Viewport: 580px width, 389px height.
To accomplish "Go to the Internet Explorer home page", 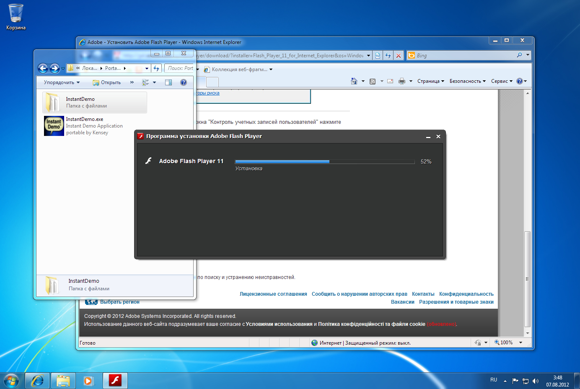I will pos(354,81).
